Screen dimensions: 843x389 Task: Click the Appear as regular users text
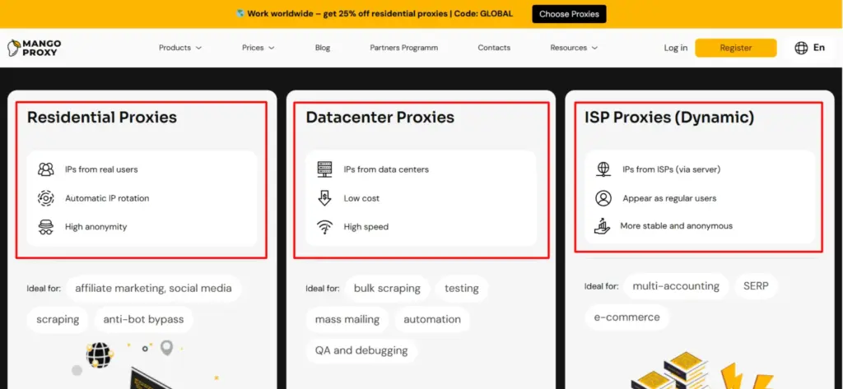tap(669, 198)
